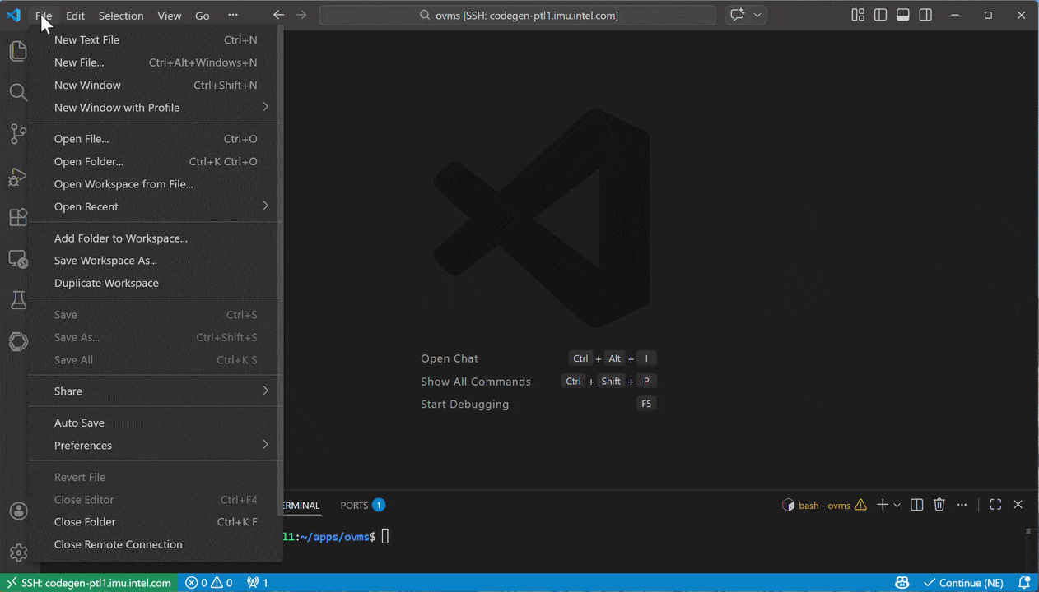Screen dimensions: 1039x592
Task: Select New Text File menu entry
Action: (86, 39)
